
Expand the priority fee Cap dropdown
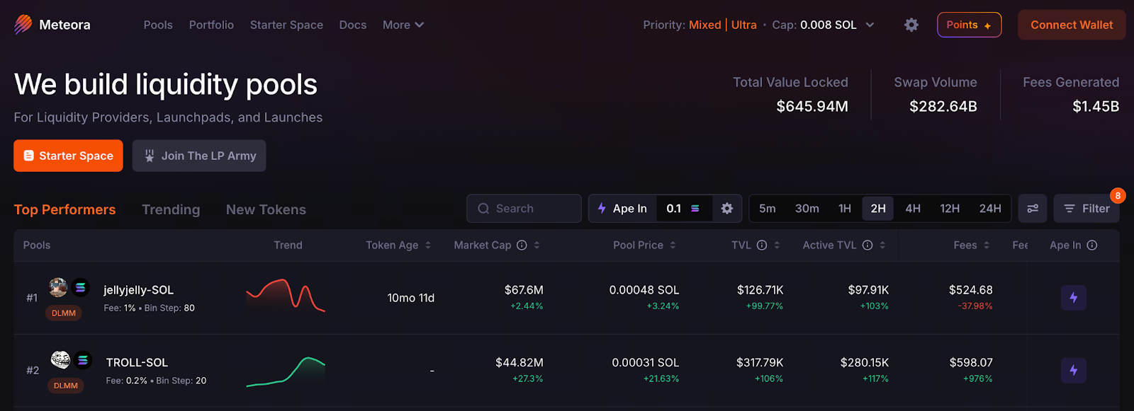pos(870,25)
